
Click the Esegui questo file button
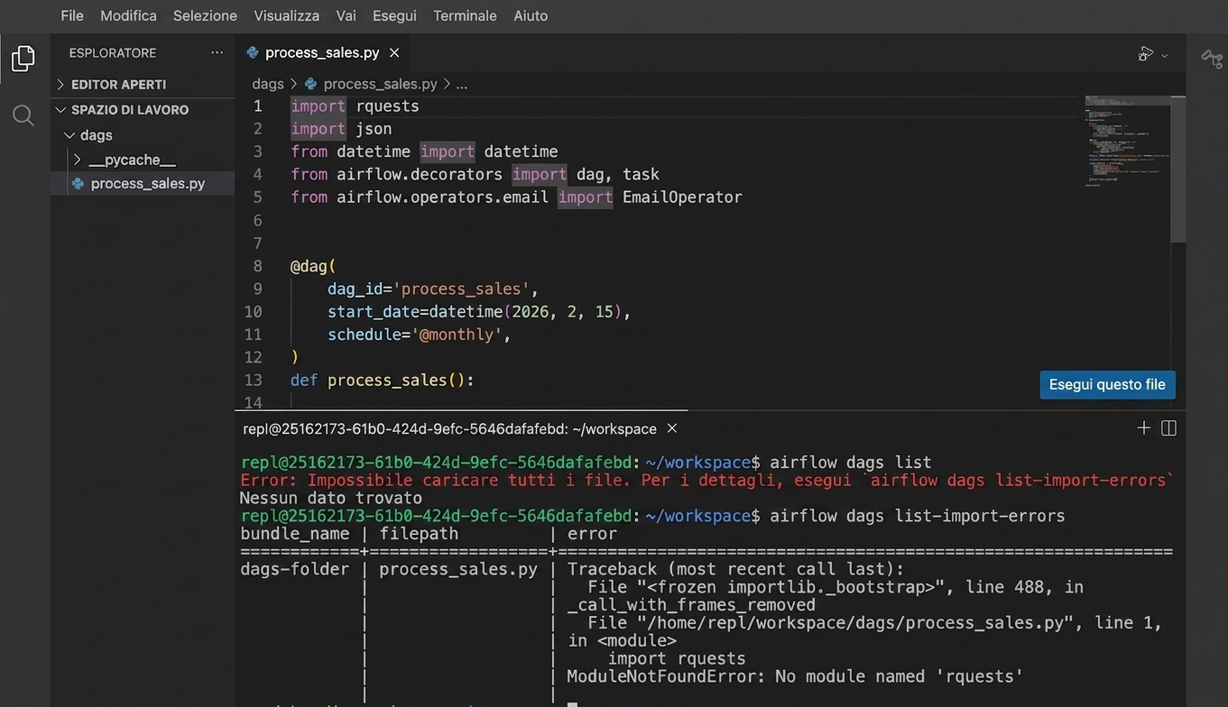tap(1107, 384)
